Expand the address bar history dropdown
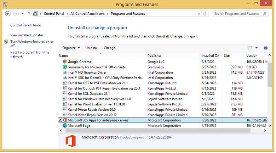Image resolution: width=276 pixels, height=153 pixels. coord(199,14)
